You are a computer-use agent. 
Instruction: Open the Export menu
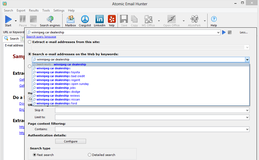[x=21, y=10]
